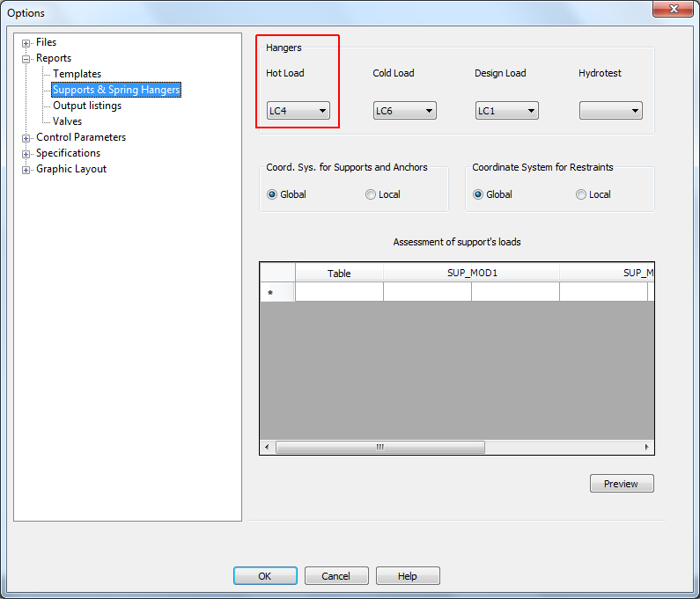Select Output listings tree item
The width and height of the screenshot is (700, 599).
click(x=87, y=106)
